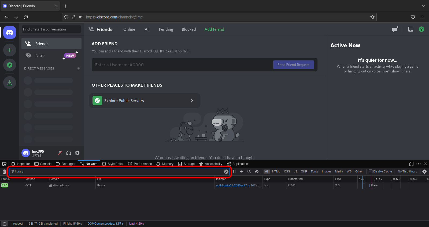Open Discord help icon
Screen dimensions: 429x227
[421, 29]
